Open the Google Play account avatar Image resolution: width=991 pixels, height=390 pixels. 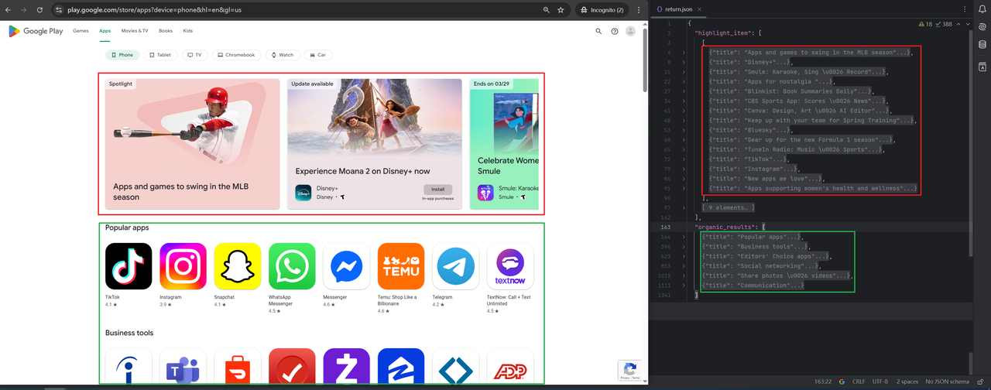click(631, 32)
